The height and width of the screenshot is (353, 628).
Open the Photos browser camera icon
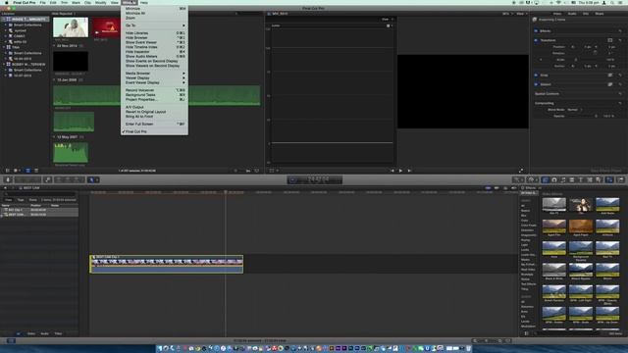(x=554, y=180)
